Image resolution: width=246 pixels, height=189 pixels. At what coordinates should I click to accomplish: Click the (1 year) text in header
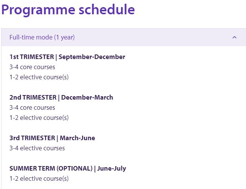click(x=64, y=37)
